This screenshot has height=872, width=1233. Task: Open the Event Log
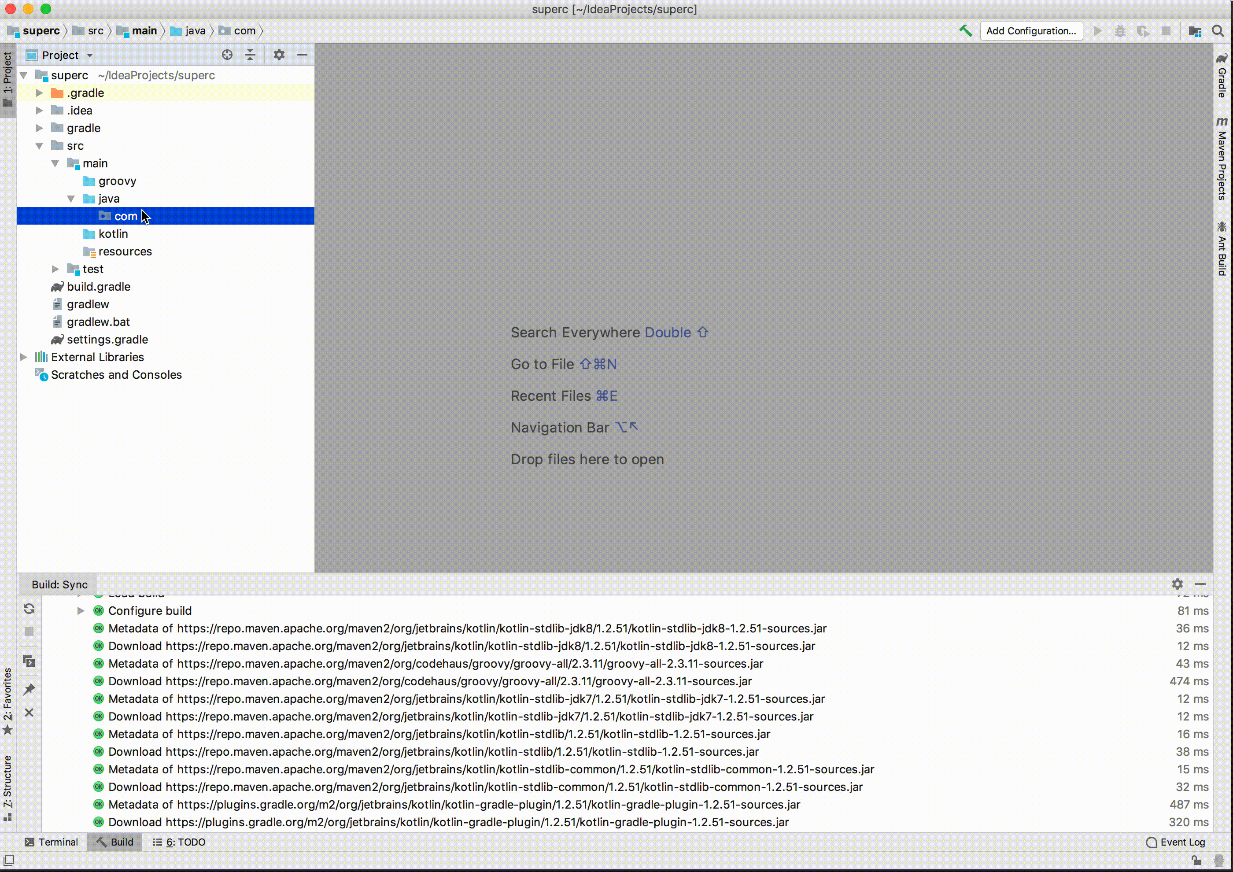point(1176,842)
